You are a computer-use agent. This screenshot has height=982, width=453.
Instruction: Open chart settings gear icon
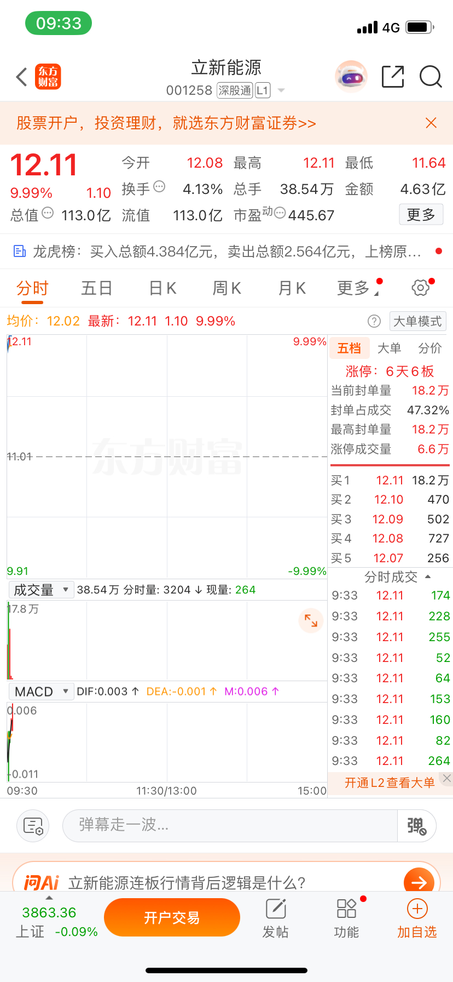coord(420,288)
